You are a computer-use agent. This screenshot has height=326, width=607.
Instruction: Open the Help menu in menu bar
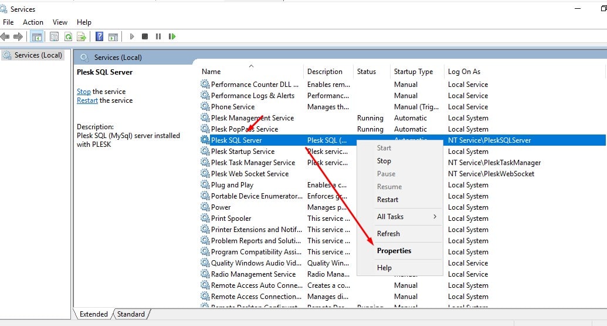click(84, 22)
